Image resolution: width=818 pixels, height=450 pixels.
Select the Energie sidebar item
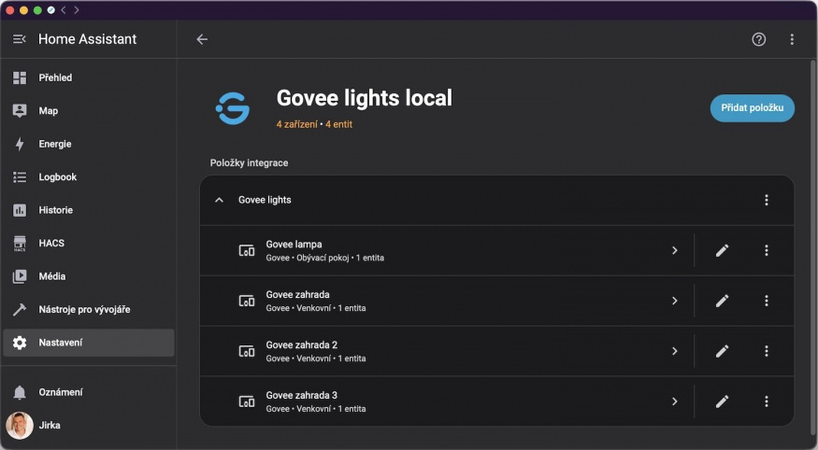[89, 145]
